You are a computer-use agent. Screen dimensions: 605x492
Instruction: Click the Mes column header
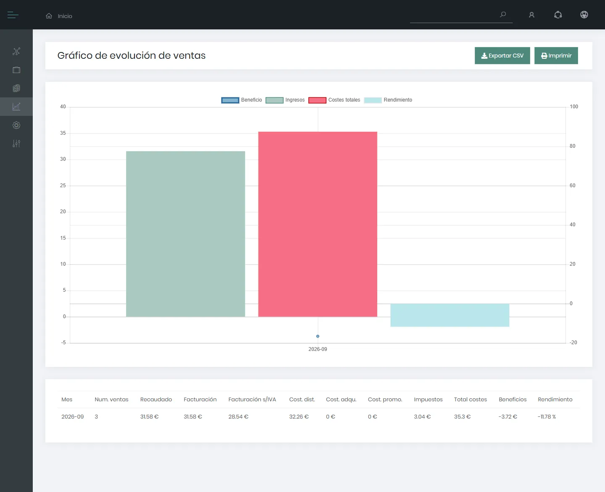point(67,400)
